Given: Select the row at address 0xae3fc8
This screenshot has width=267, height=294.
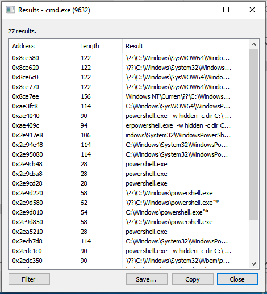Looking at the screenshot, I should [x=122, y=106].
